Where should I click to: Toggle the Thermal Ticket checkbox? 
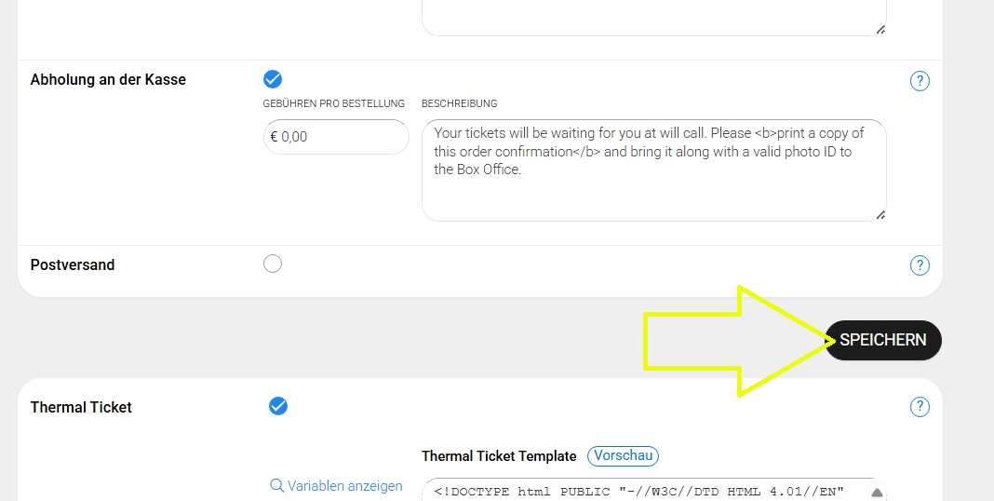[278, 406]
